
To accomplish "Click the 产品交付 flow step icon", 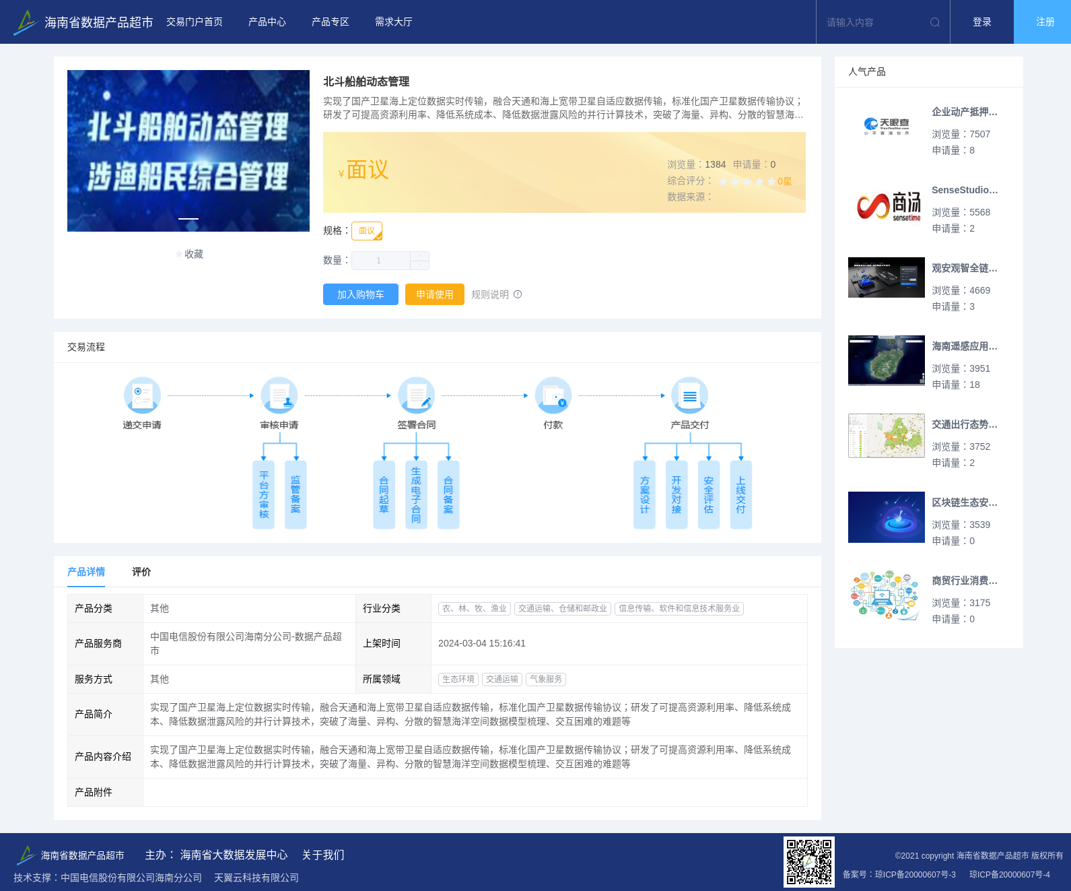I will click(x=690, y=395).
